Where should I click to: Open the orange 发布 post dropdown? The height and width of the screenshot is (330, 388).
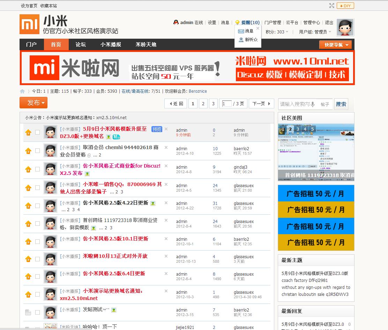[33, 102]
